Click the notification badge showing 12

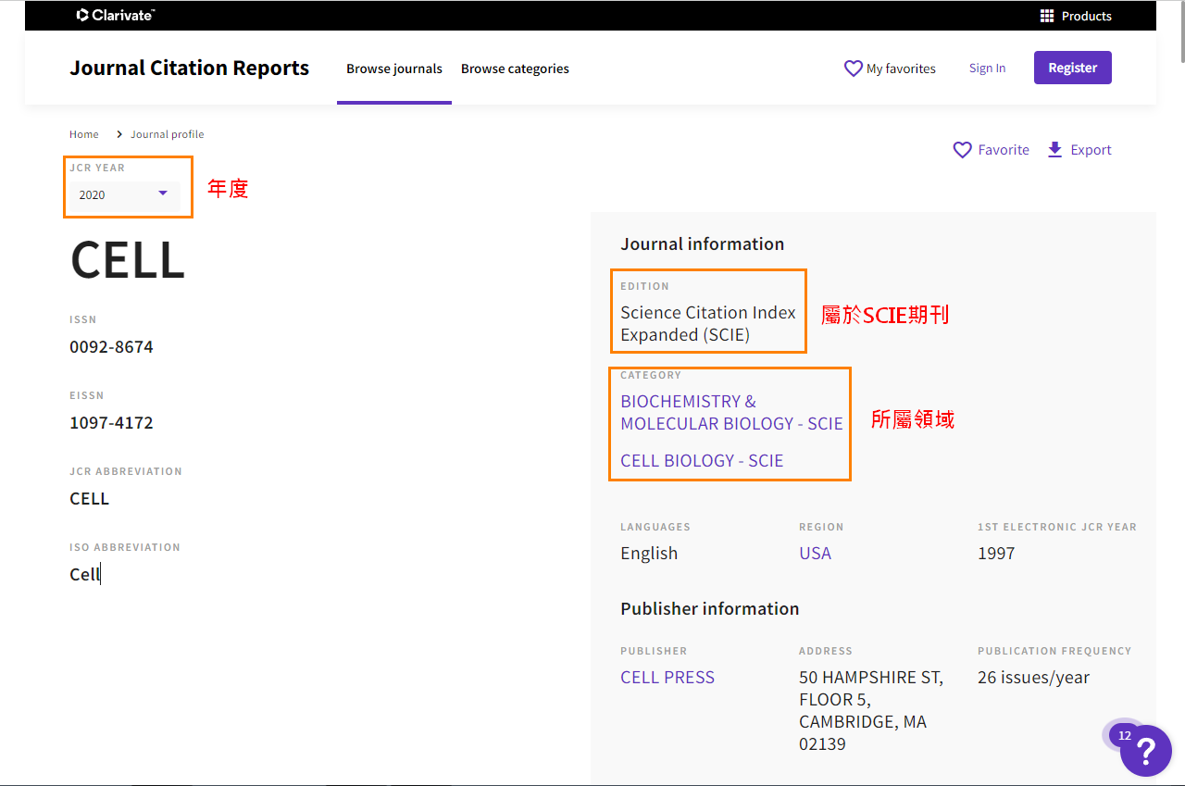[1124, 736]
